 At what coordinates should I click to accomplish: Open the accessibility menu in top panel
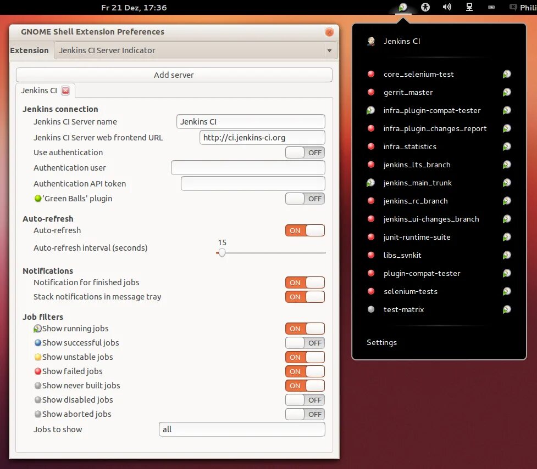[x=425, y=7]
